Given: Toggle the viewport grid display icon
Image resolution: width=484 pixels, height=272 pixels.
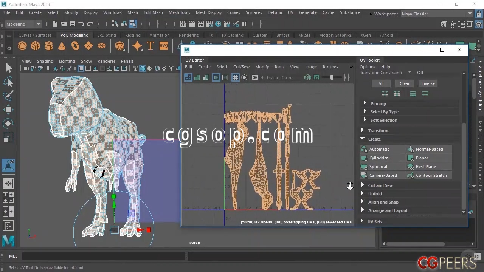Looking at the screenshot, I should pos(81,68).
